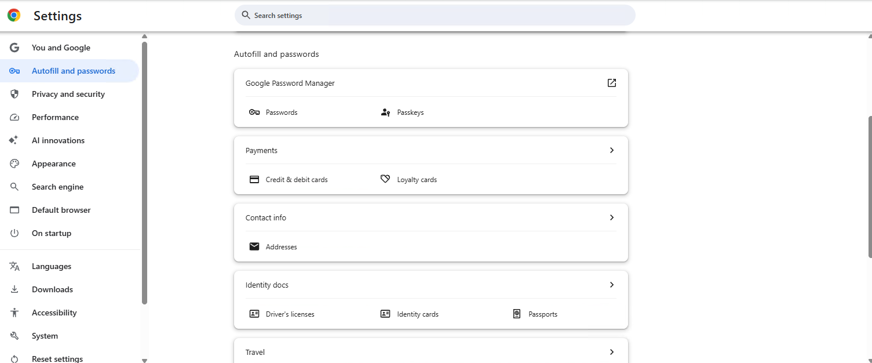Click the Contact info section title
Screen dimensions: 872x363
click(265, 217)
